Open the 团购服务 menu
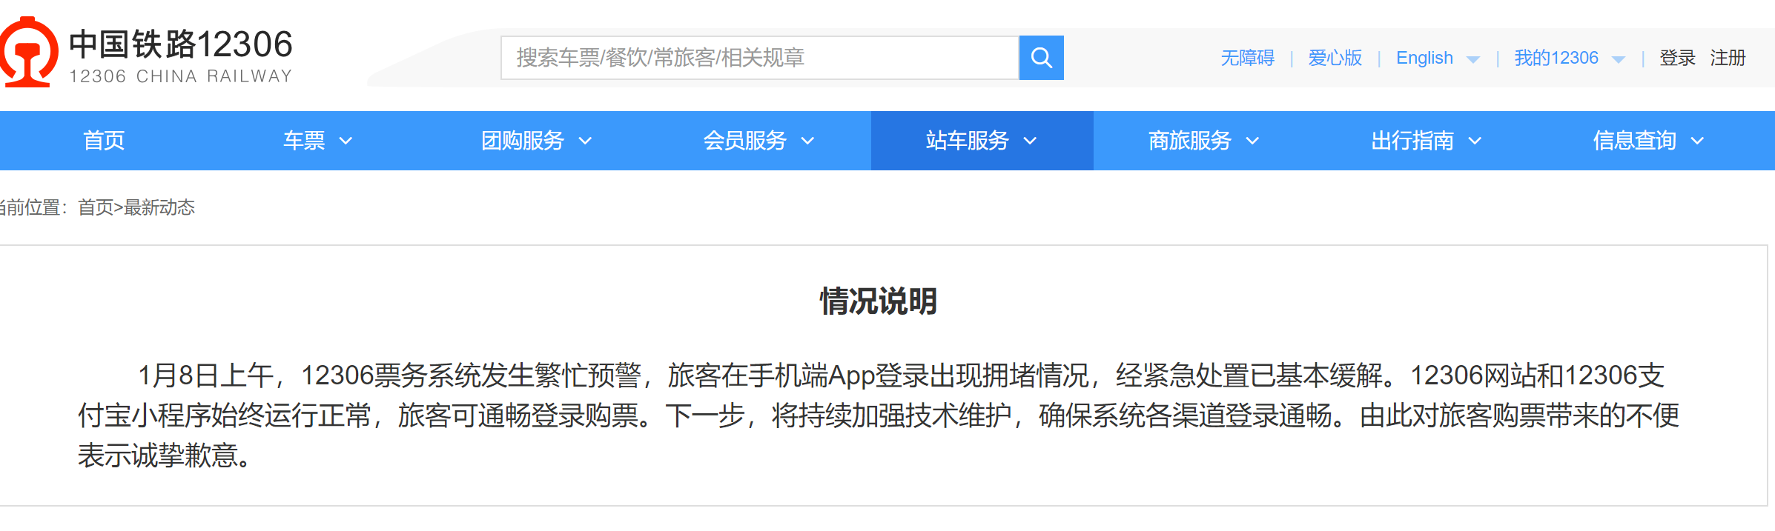The height and width of the screenshot is (531, 1775). pos(523,141)
